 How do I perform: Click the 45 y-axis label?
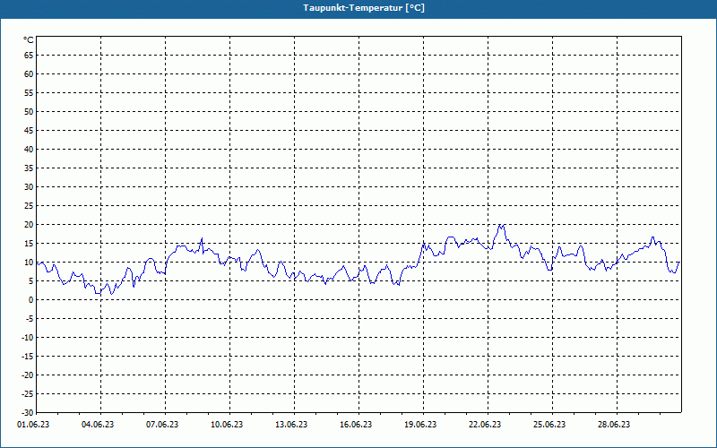29,130
